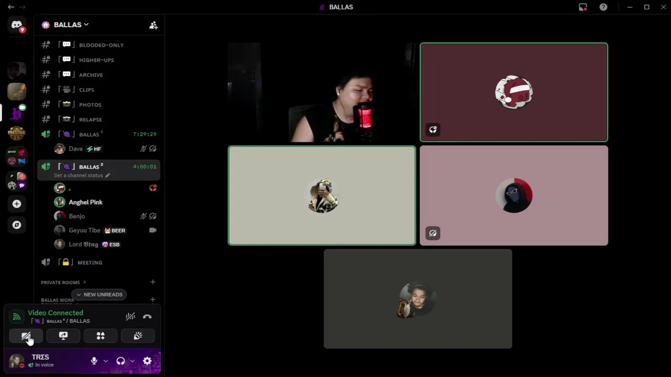Join the locked MEETING voice channel

[x=99, y=262]
